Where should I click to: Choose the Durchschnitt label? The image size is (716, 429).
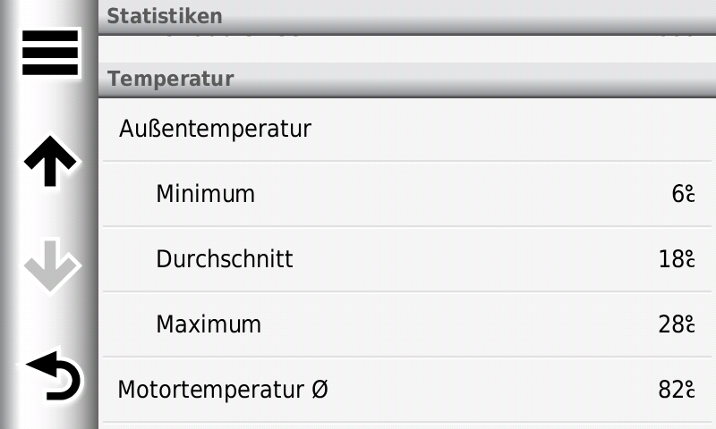pos(224,259)
